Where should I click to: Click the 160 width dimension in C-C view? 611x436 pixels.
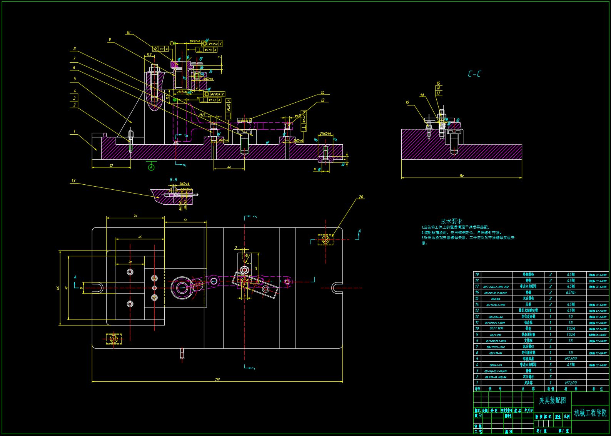461,176
